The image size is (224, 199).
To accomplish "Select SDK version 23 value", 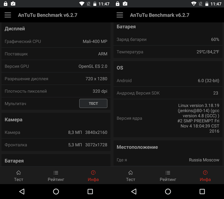I will pos(215,93).
